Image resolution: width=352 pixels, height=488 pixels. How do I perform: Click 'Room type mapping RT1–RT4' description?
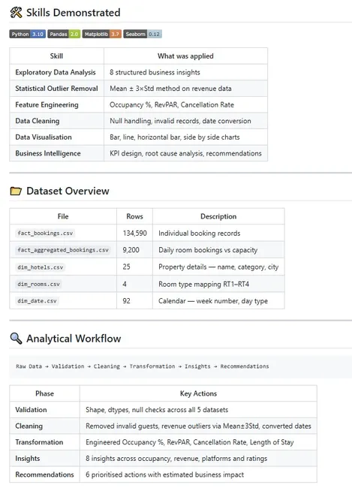pyautogui.click(x=203, y=284)
